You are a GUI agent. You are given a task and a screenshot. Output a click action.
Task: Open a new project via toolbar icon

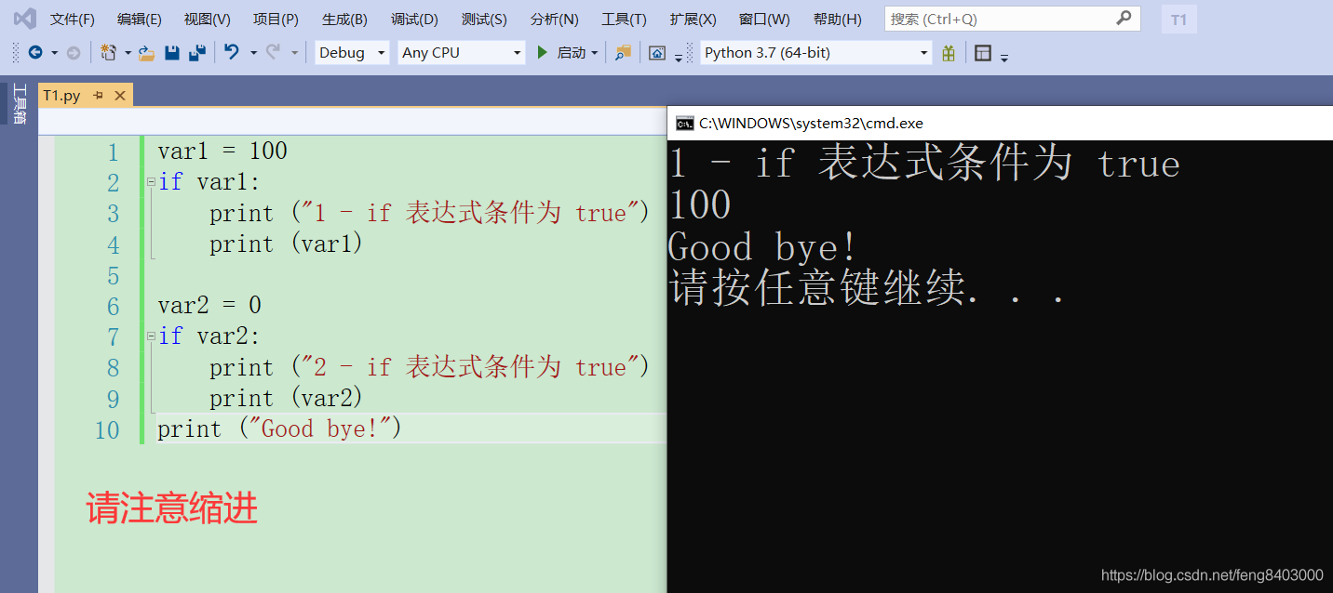pyautogui.click(x=108, y=53)
